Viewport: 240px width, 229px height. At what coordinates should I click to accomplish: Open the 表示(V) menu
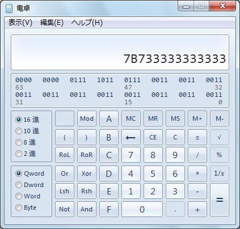click(20, 23)
